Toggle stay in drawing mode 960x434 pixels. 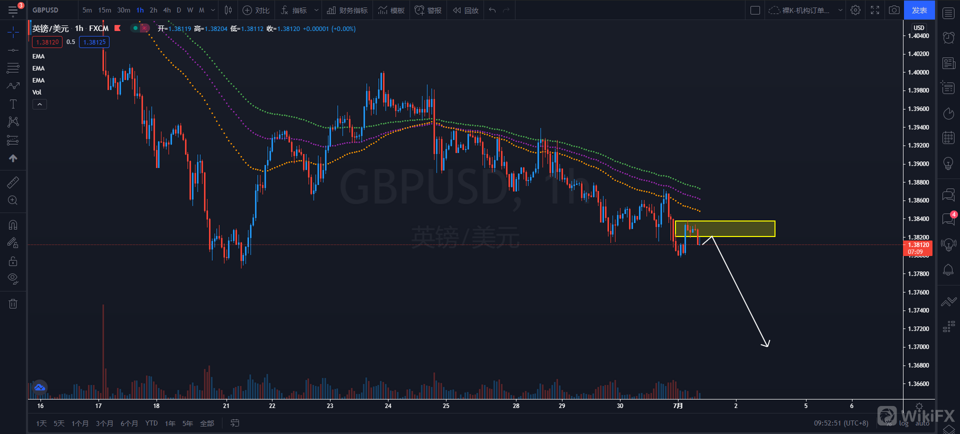pyautogui.click(x=13, y=243)
